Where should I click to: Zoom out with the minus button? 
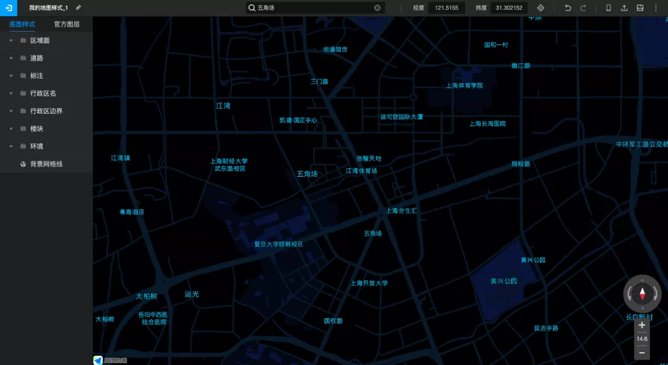click(x=642, y=353)
